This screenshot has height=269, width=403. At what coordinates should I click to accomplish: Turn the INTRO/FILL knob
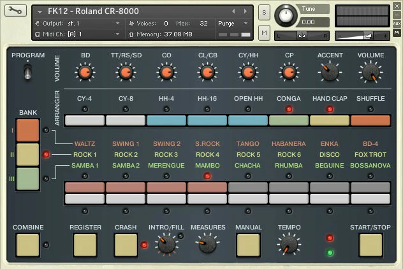click(166, 244)
